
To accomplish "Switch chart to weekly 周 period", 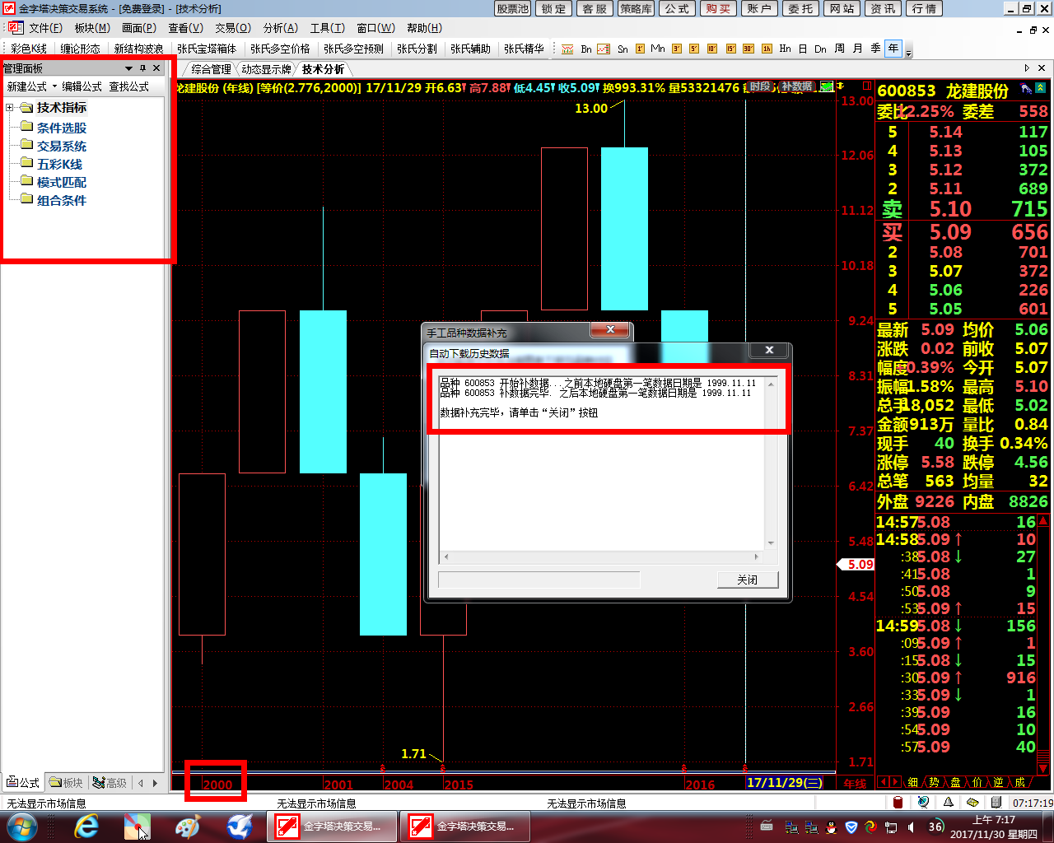I will 839,49.
